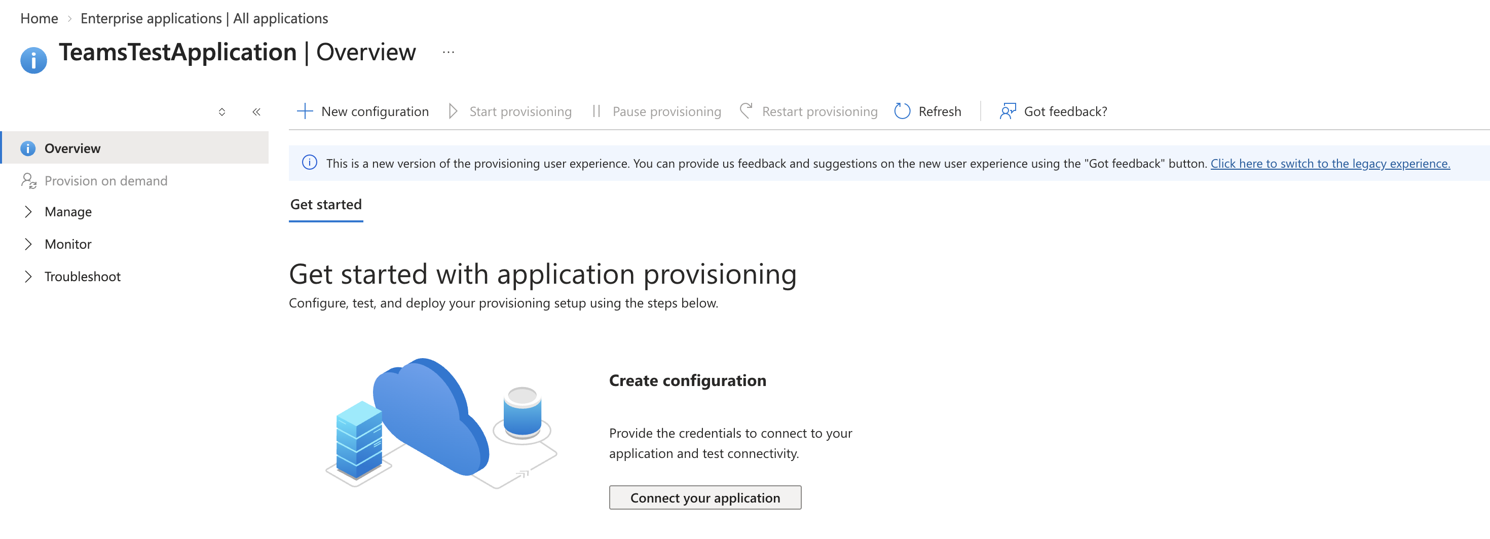Click Got feedback? toolbar label
This screenshot has width=1490, height=539.
[1065, 111]
